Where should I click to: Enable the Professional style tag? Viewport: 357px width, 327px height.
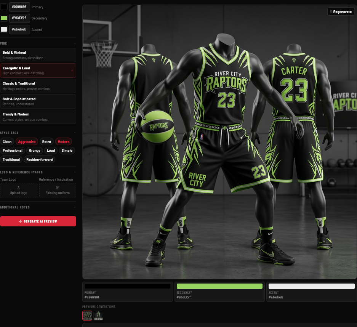(x=13, y=151)
